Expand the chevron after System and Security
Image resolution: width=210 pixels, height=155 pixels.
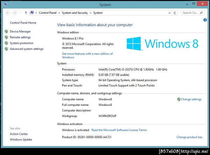[x=91, y=13]
